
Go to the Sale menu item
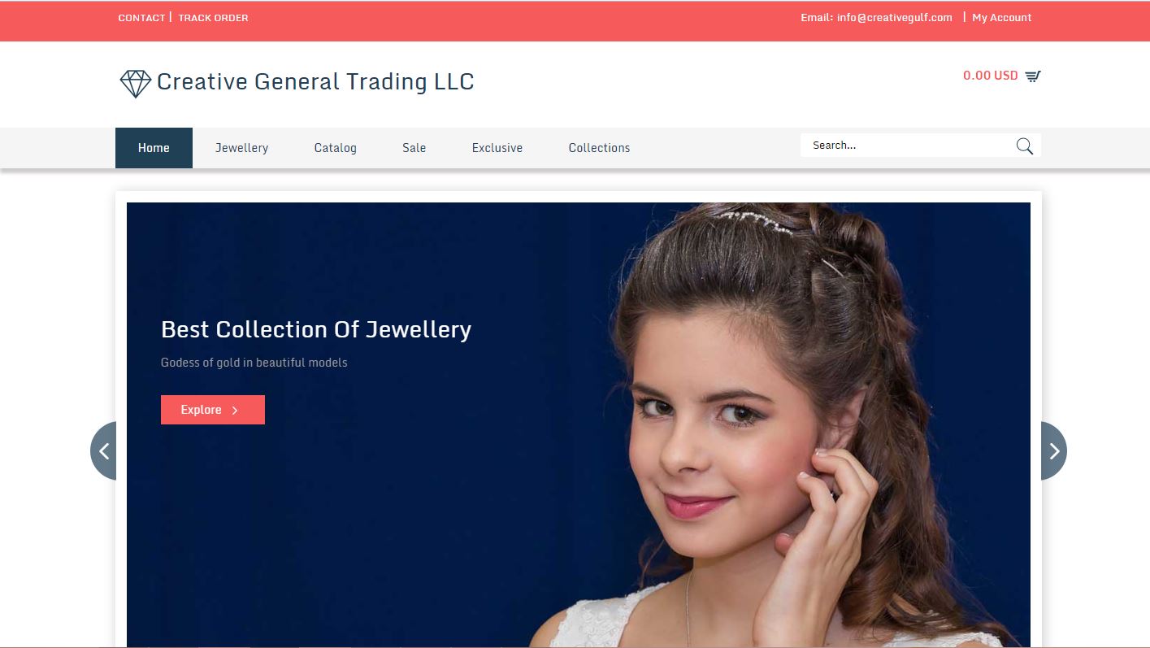pyautogui.click(x=414, y=148)
